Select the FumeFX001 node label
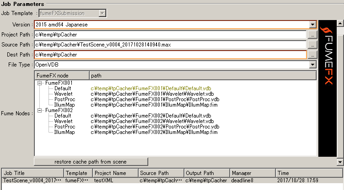The image size is (344, 190). point(59,83)
